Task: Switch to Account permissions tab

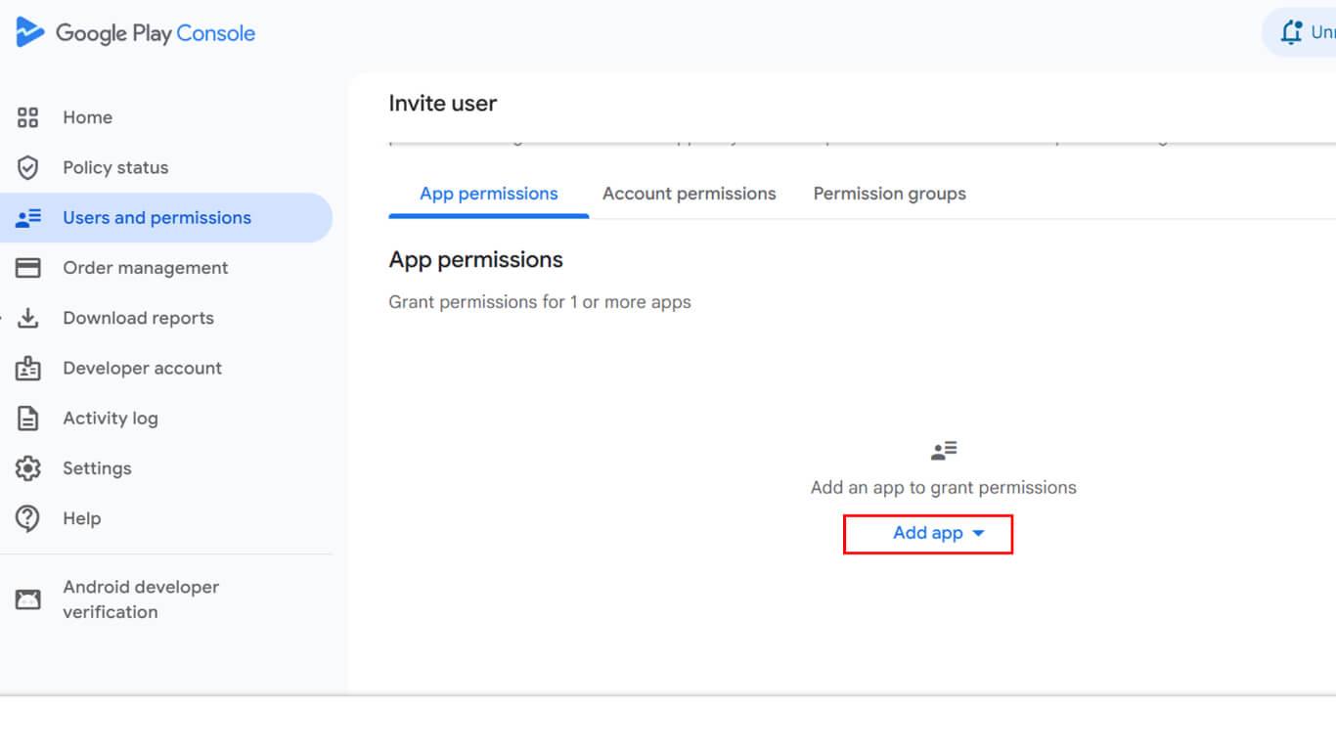Action: point(689,194)
